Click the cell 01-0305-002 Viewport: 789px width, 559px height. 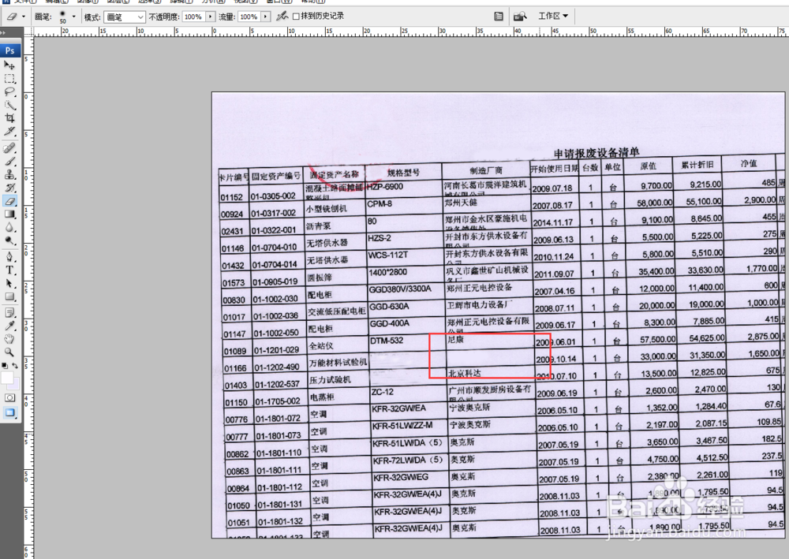pos(273,196)
